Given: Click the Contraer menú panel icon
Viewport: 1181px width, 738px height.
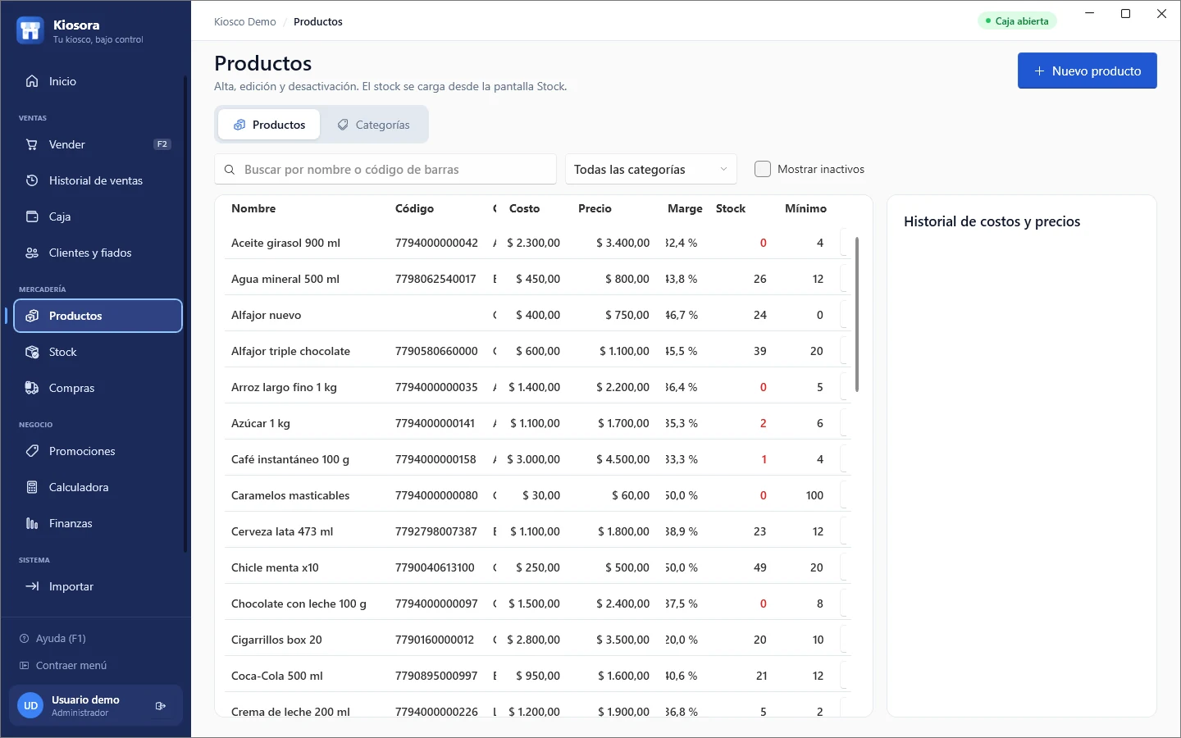Looking at the screenshot, I should click(x=24, y=665).
